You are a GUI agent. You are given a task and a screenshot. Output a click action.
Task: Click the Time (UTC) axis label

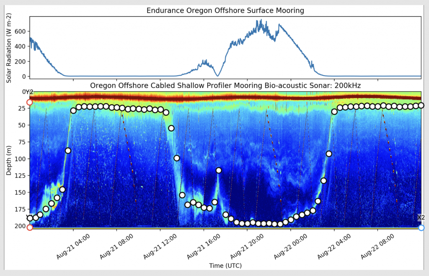click(x=225, y=265)
